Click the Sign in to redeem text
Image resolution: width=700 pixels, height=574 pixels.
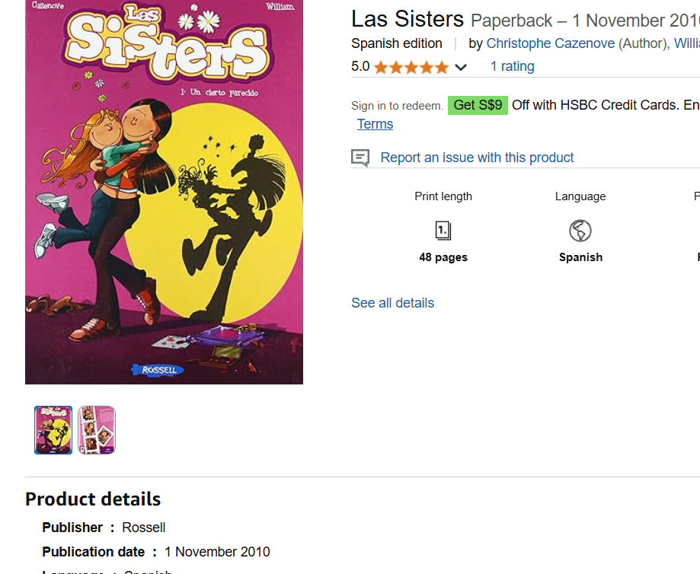(x=397, y=106)
